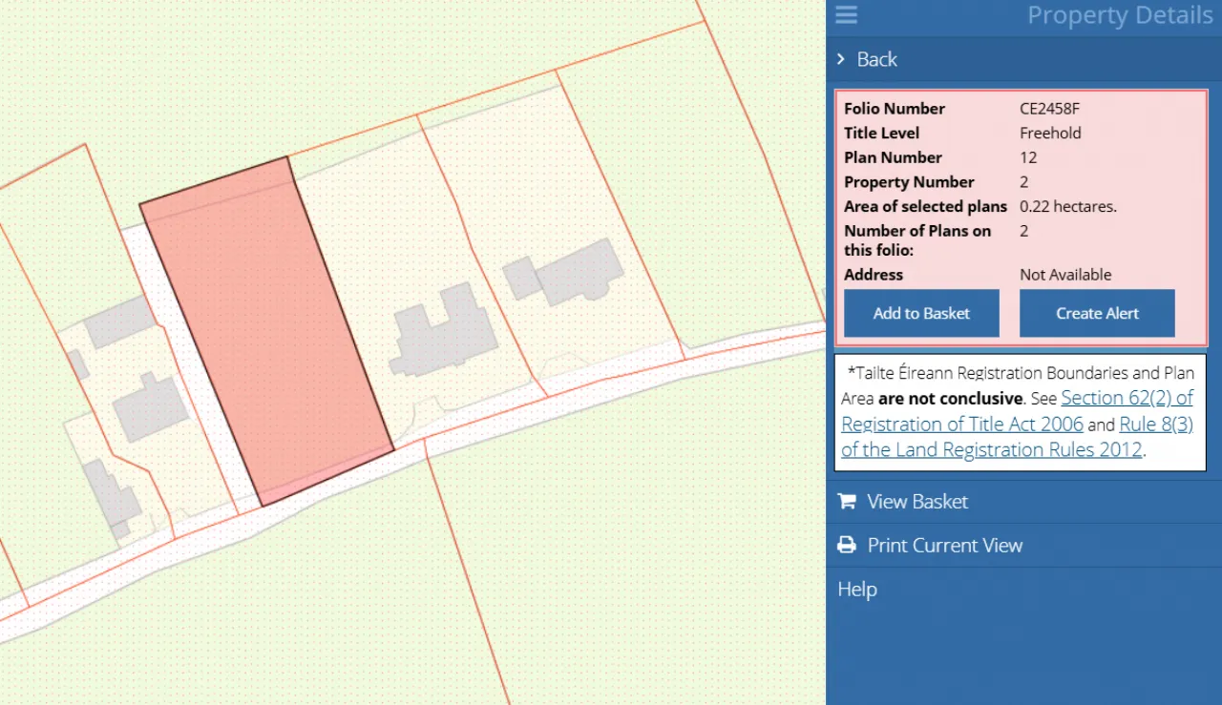Viewport: 1222px width, 705px height.
Task: Click the shopping cart icon
Action: click(x=846, y=502)
